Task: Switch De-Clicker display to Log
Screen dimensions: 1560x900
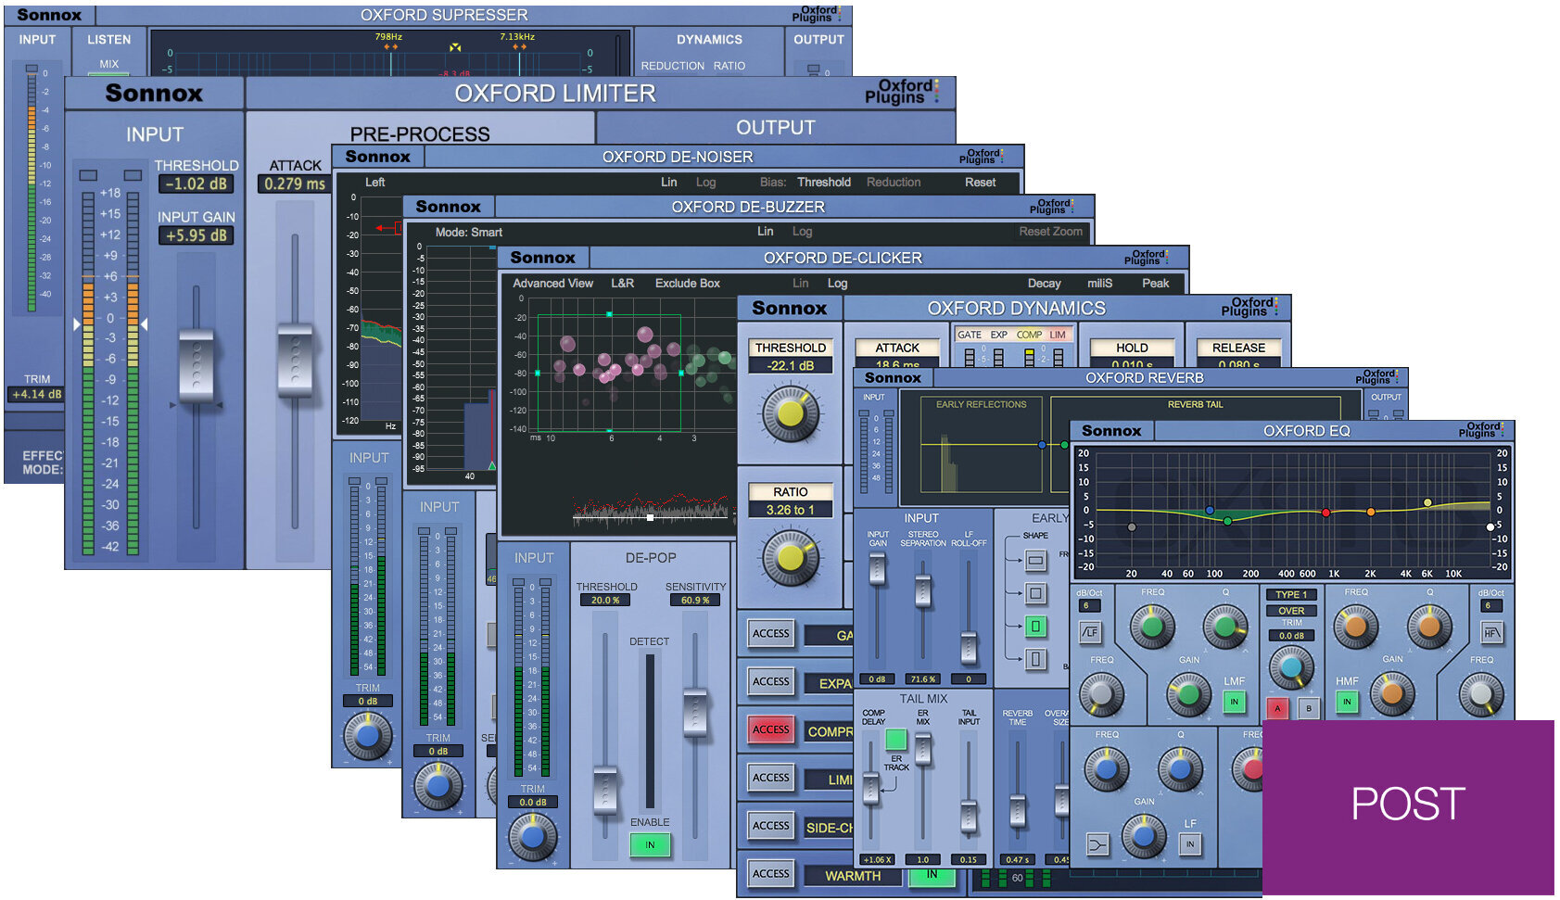Action: (x=837, y=284)
